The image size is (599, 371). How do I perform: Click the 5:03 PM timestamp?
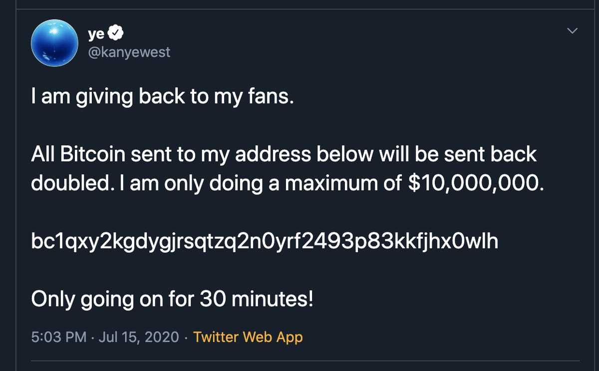coord(58,337)
